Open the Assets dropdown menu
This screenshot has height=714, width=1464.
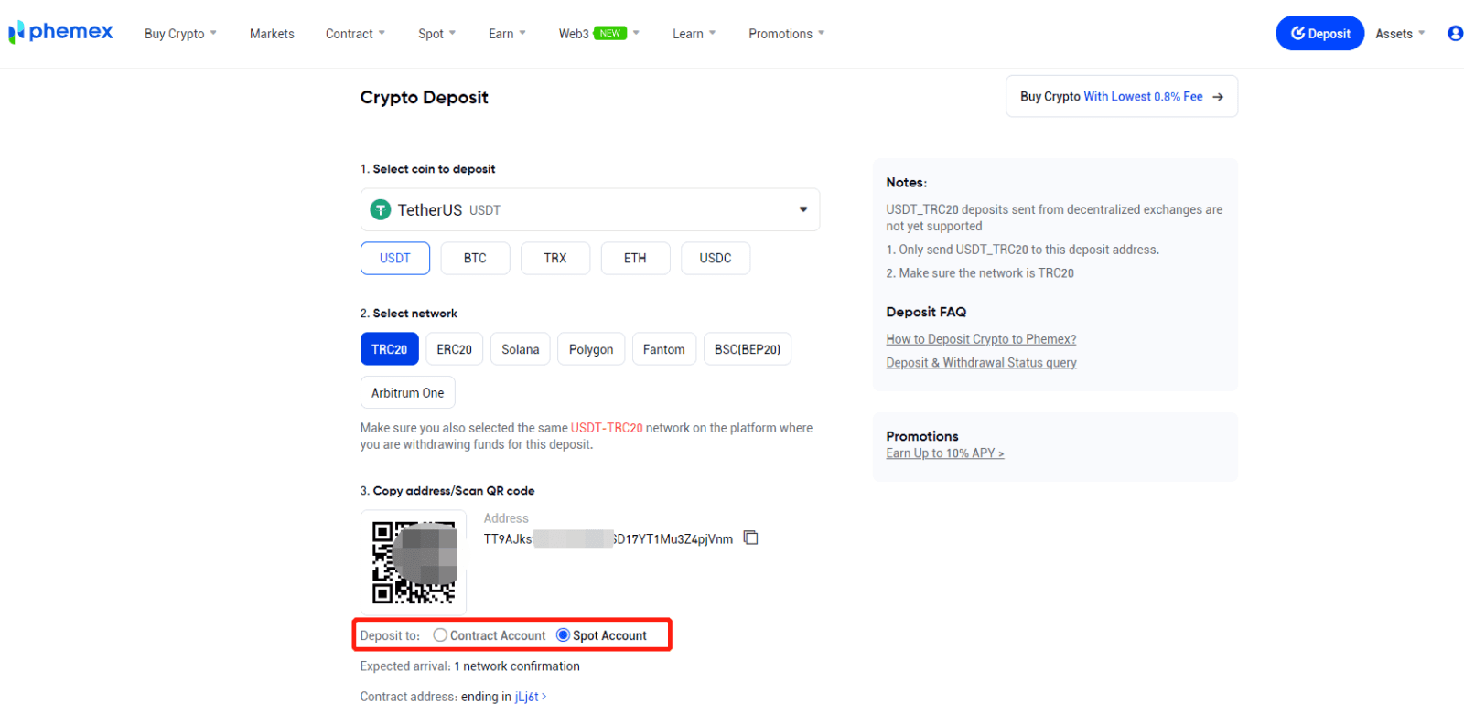click(x=1400, y=34)
